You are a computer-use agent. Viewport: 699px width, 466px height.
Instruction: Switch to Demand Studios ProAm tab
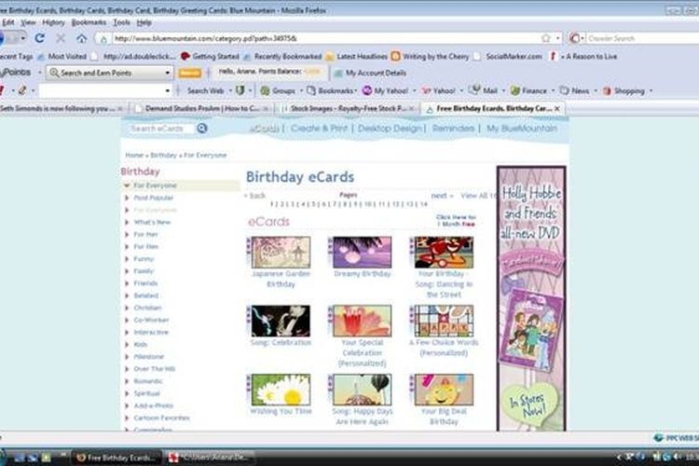tap(201, 108)
